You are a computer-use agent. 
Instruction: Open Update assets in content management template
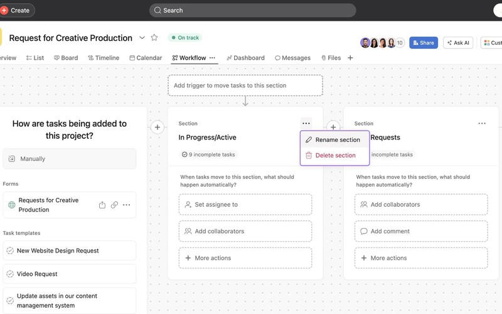pos(70,301)
